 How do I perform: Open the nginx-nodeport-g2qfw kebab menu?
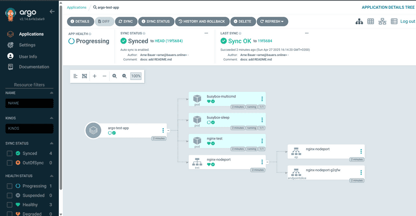pos(361,172)
